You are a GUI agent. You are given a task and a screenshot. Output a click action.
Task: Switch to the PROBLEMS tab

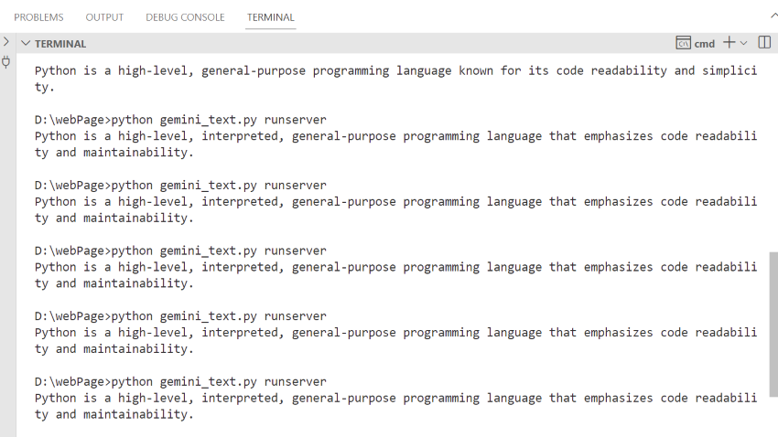pyautogui.click(x=39, y=17)
